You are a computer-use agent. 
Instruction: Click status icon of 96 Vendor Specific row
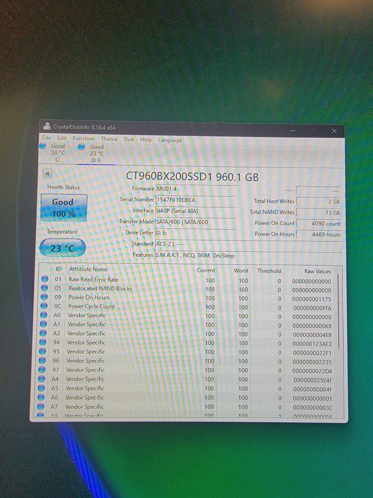tap(42, 360)
